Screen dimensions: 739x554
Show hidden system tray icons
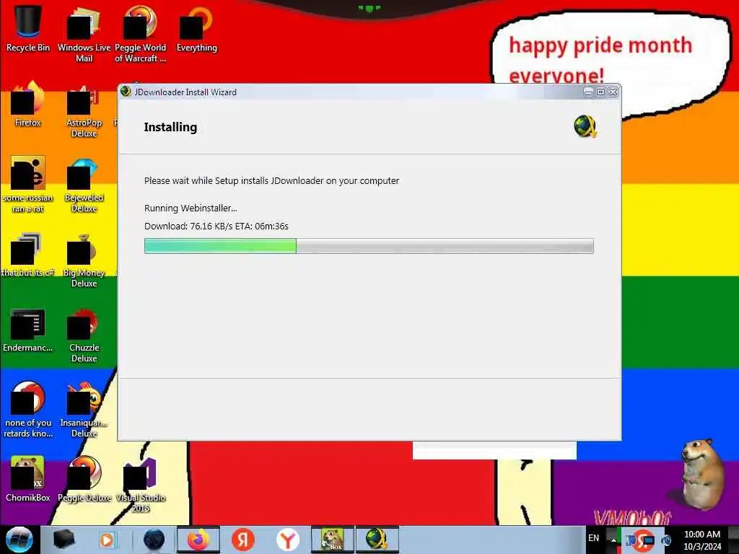(613, 540)
